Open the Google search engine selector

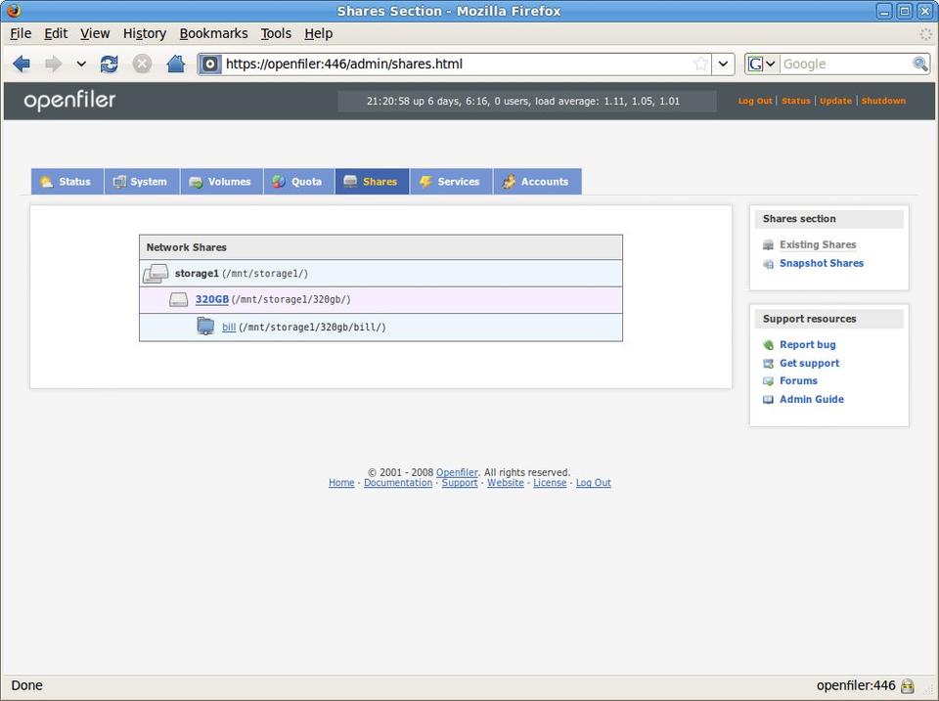762,64
